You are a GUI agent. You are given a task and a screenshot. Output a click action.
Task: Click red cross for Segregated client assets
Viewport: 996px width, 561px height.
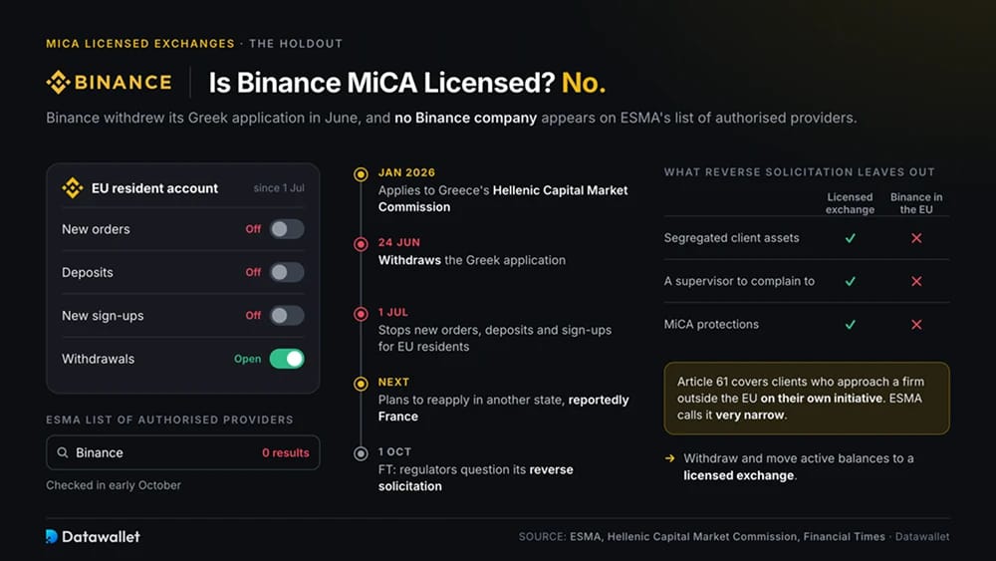point(916,238)
